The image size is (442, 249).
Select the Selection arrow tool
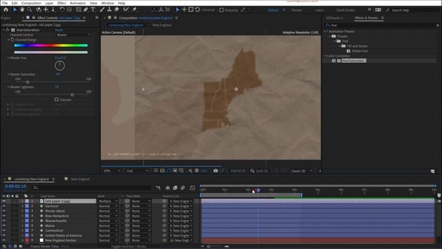tap(15, 10)
